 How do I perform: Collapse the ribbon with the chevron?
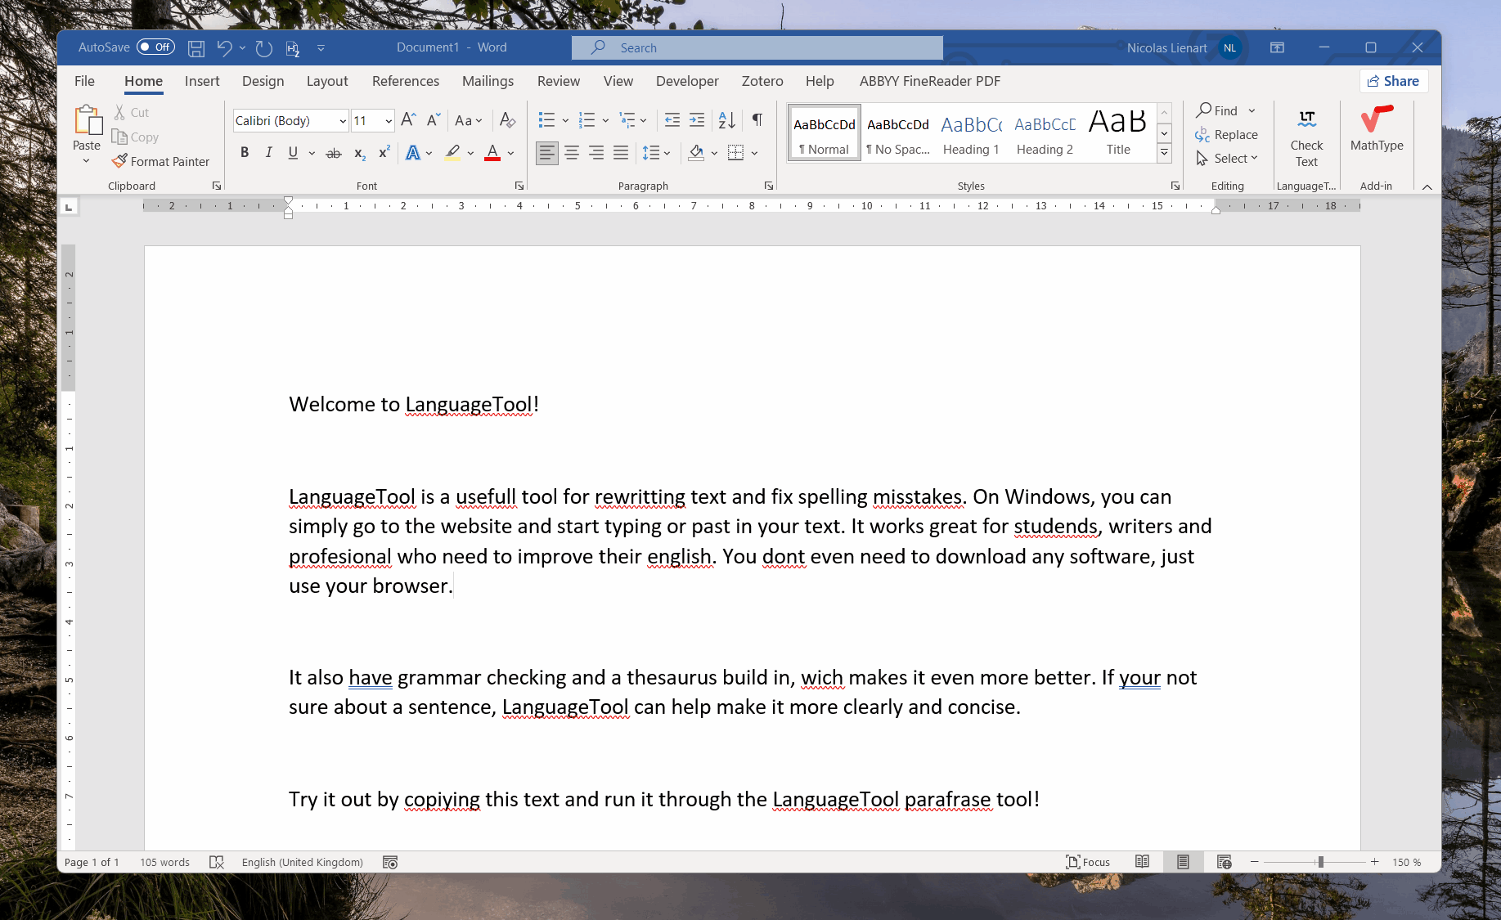click(1427, 186)
